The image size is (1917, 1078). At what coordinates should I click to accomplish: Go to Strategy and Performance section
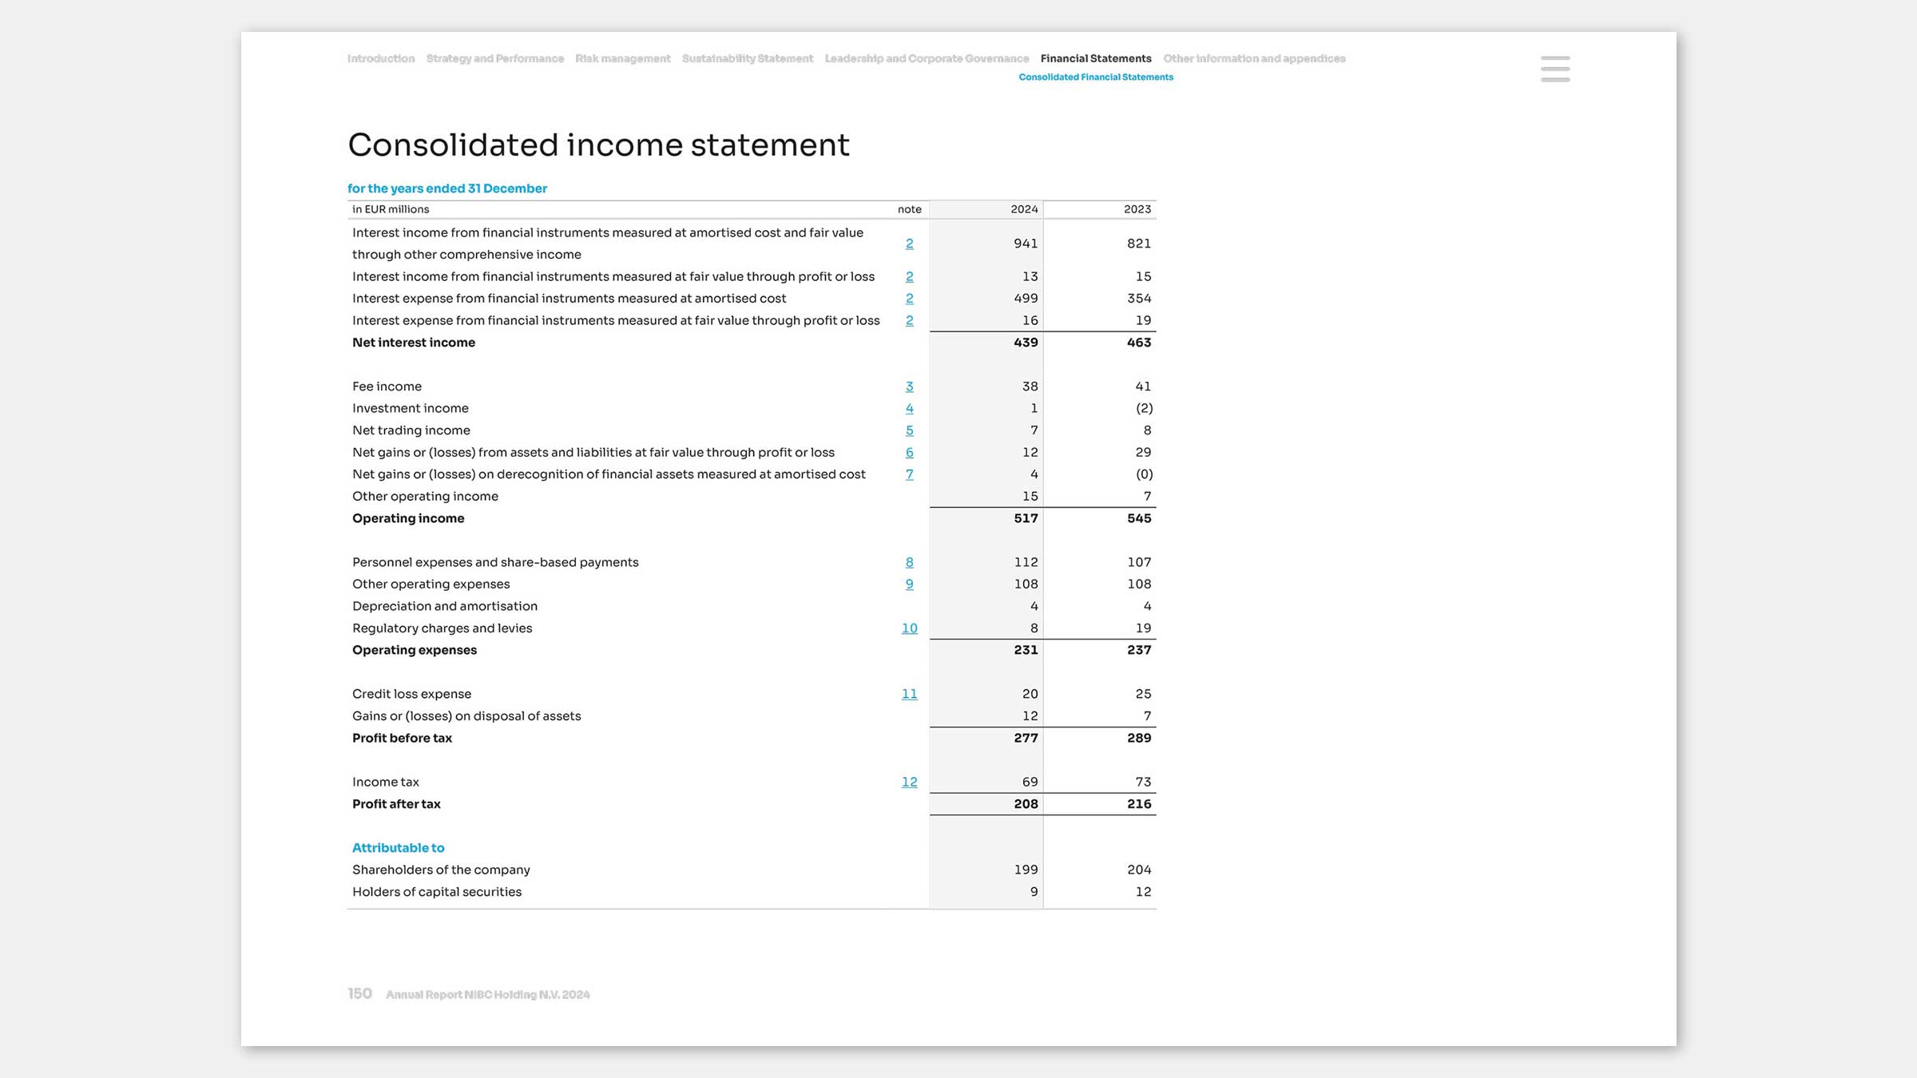pos(494,58)
